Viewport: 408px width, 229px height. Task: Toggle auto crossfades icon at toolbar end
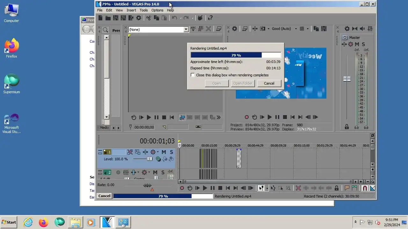372,188
